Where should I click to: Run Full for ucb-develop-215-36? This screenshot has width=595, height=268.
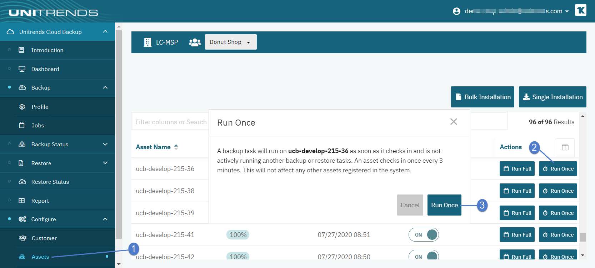click(517, 169)
